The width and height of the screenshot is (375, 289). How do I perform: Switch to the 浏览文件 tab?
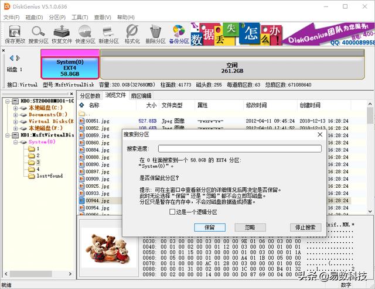(x=115, y=95)
